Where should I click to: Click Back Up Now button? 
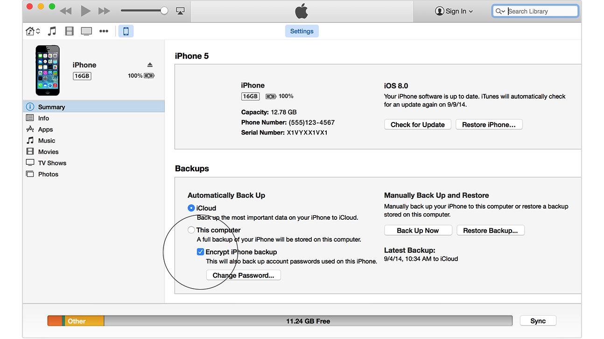tap(418, 231)
